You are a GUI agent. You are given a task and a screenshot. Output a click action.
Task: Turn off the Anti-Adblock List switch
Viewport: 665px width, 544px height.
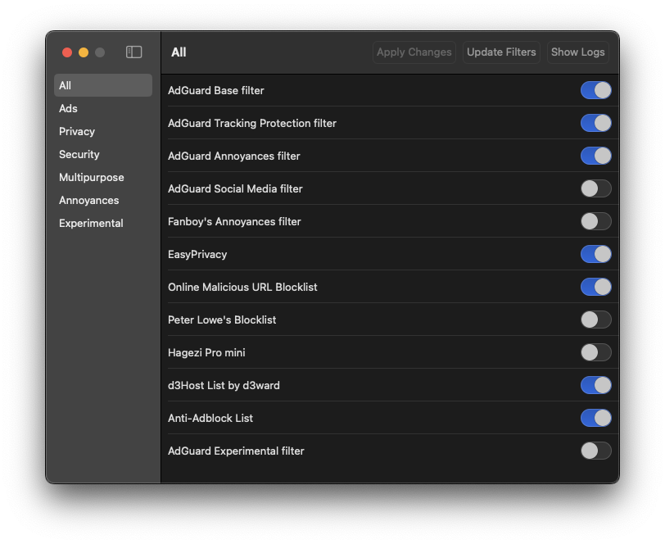point(596,418)
